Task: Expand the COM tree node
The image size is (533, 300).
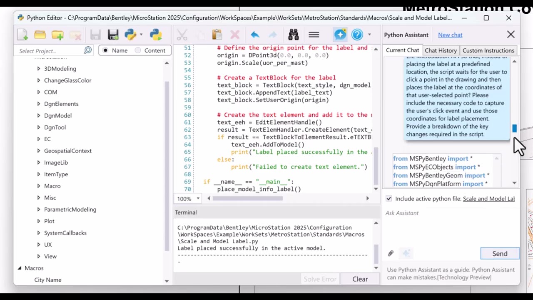Action: (39, 92)
